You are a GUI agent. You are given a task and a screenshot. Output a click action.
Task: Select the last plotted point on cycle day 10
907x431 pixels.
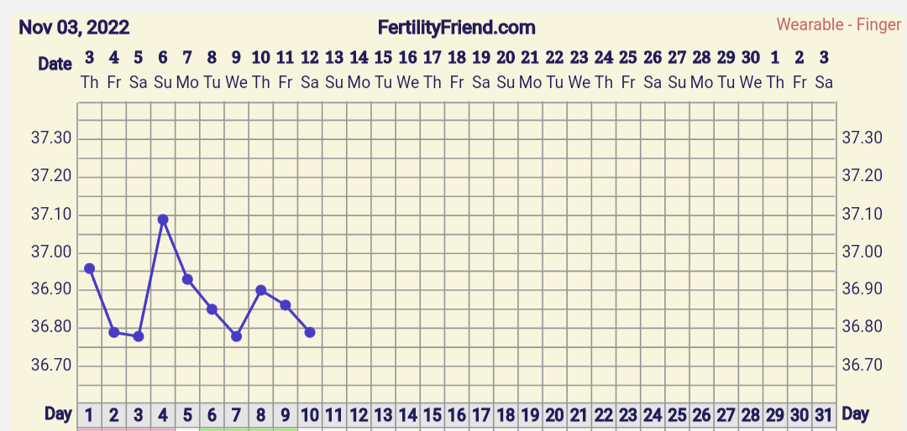[310, 332]
